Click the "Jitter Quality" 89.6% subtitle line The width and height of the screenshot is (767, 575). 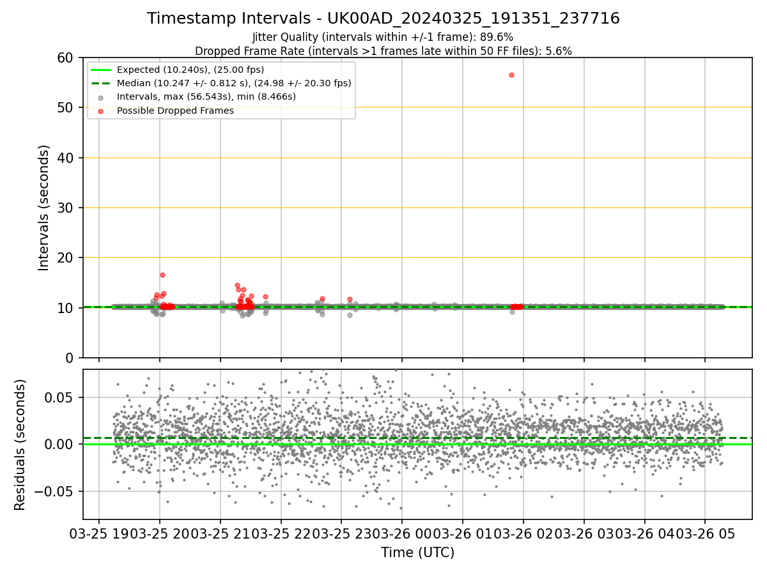[x=383, y=38]
